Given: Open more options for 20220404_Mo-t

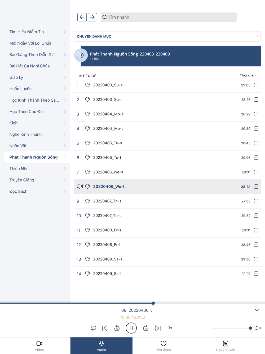Looking at the screenshot, I should pyautogui.click(x=256, y=128).
